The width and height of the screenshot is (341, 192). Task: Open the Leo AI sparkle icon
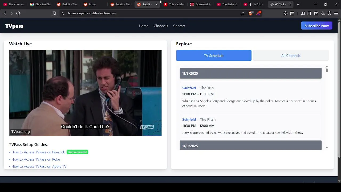point(323,13)
